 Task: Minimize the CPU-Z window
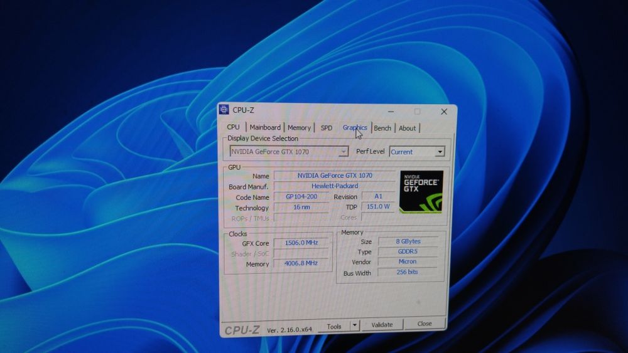391,111
